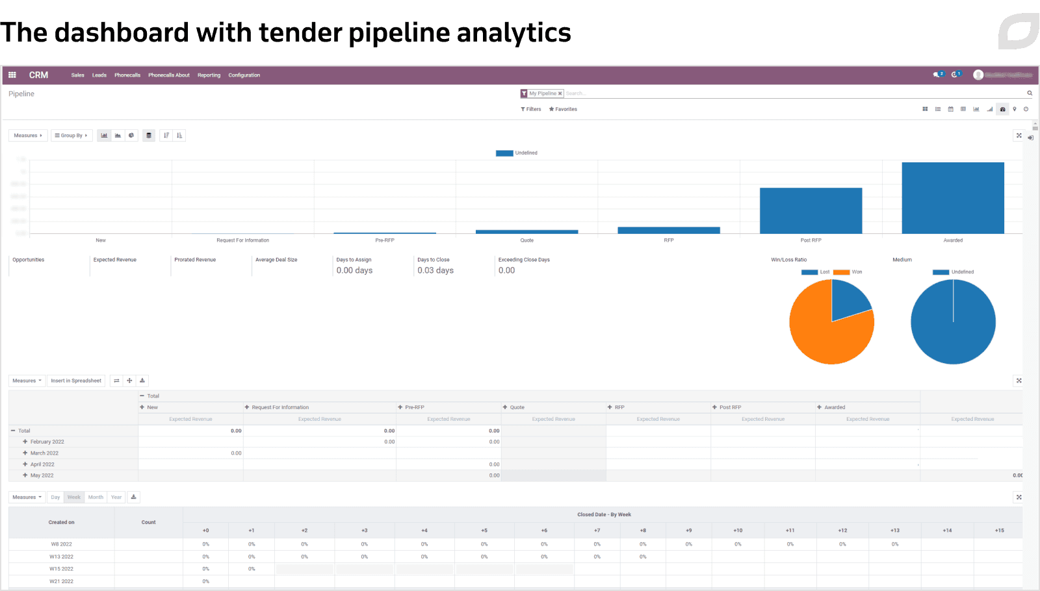Remove the My Pipeline filter tag

coord(560,94)
